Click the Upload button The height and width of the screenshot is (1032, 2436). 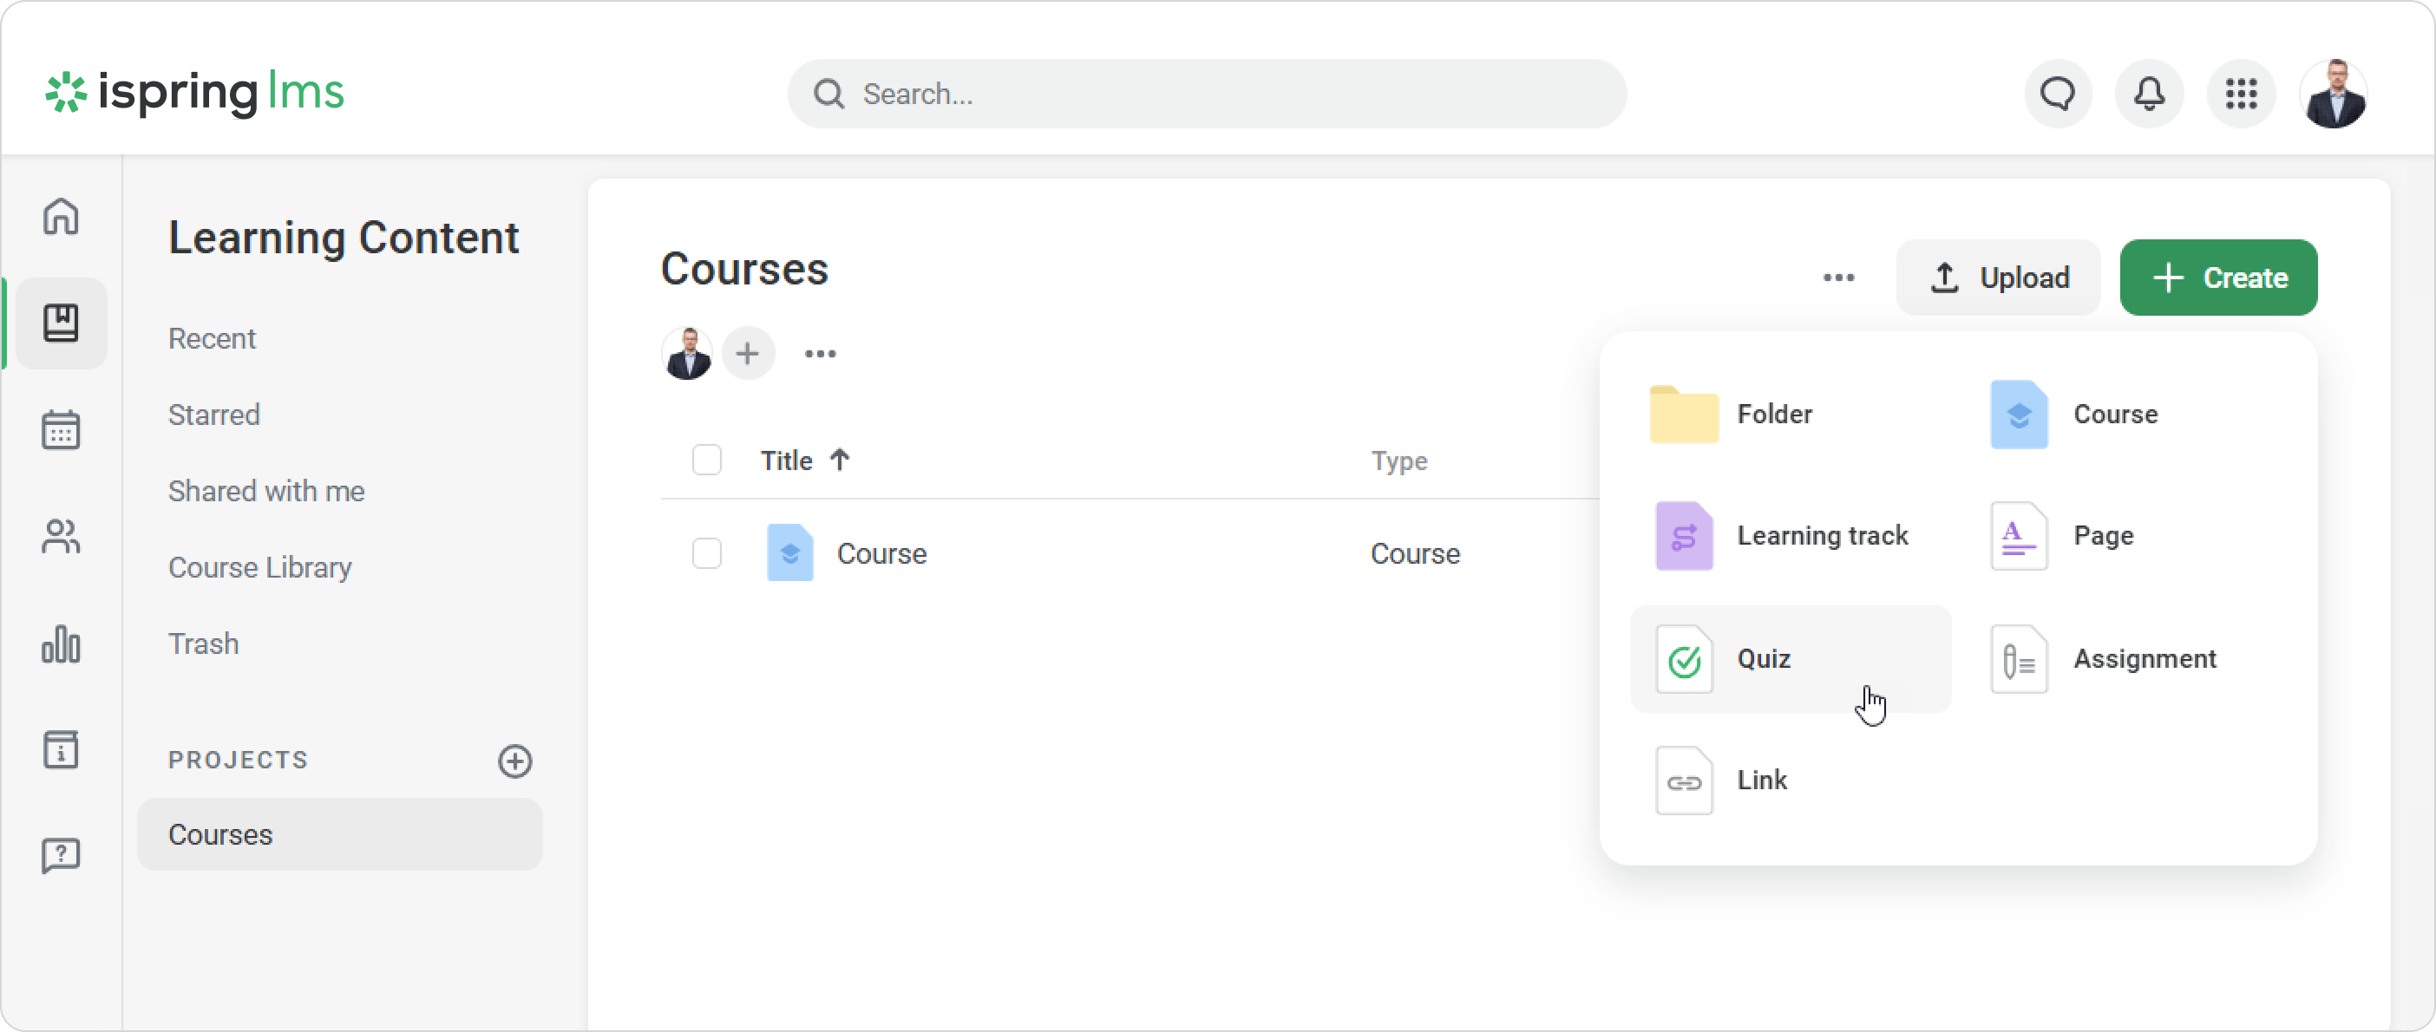click(1998, 278)
